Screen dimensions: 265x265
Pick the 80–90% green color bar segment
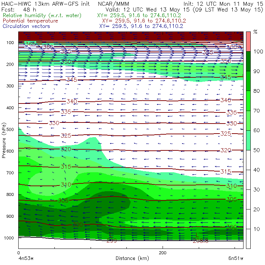click(x=248, y=81)
